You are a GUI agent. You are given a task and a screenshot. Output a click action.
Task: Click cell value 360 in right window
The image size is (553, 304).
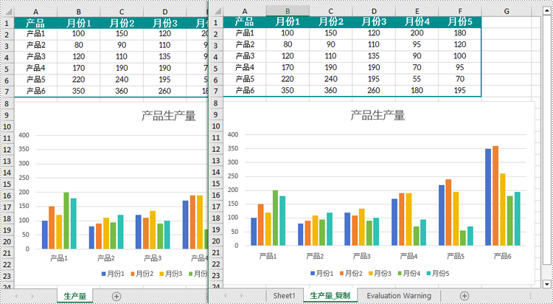[331, 90]
